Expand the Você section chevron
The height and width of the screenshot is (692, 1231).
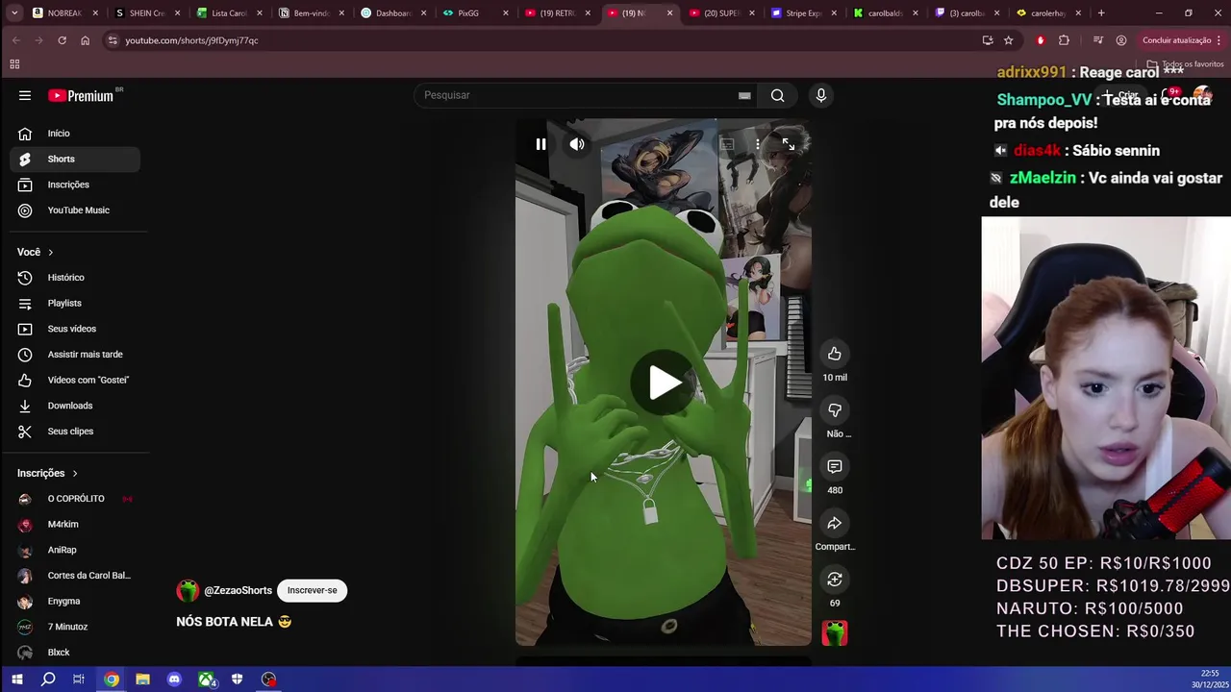pos(50,252)
